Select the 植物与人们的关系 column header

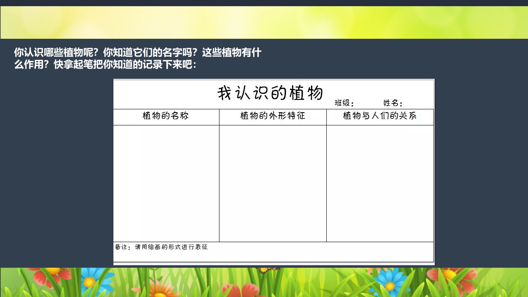point(380,116)
